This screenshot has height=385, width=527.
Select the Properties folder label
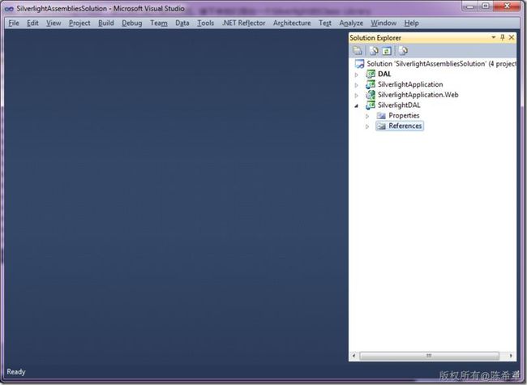click(404, 116)
